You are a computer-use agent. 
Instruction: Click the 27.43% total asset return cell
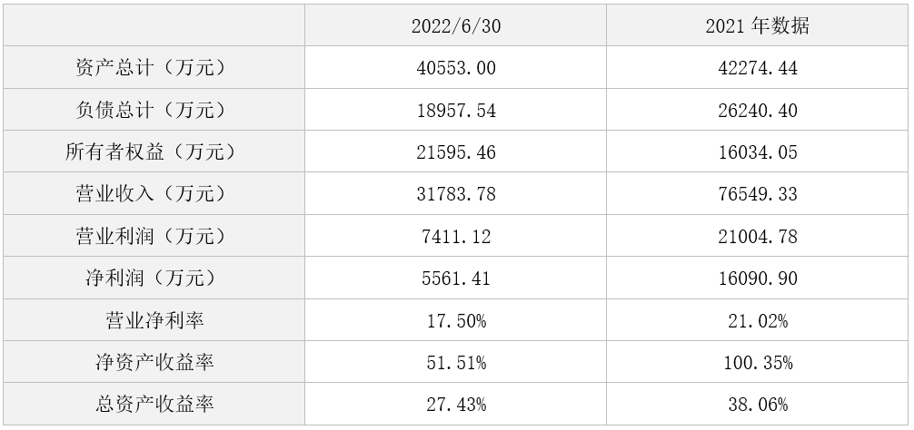click(x=455, y=404)
